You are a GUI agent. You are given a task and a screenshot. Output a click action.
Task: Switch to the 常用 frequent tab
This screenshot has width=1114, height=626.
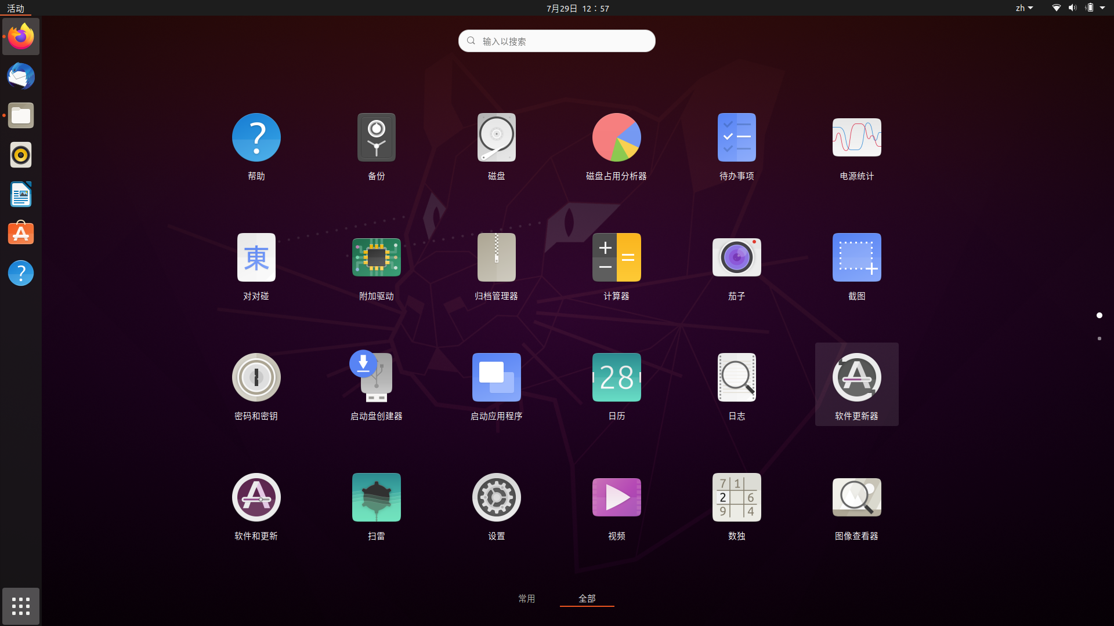526,598
